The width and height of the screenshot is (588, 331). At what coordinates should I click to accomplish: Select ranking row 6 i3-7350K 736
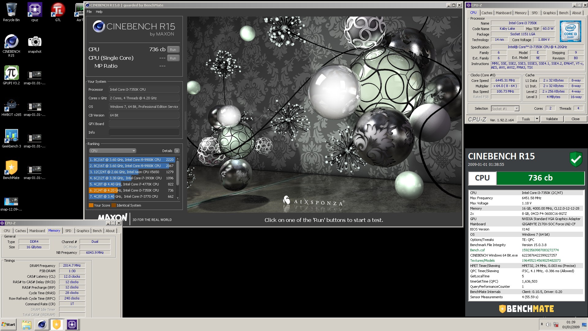tap(132, 190)
